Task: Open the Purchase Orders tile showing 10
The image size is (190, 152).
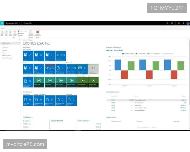Action: point(28,69)
